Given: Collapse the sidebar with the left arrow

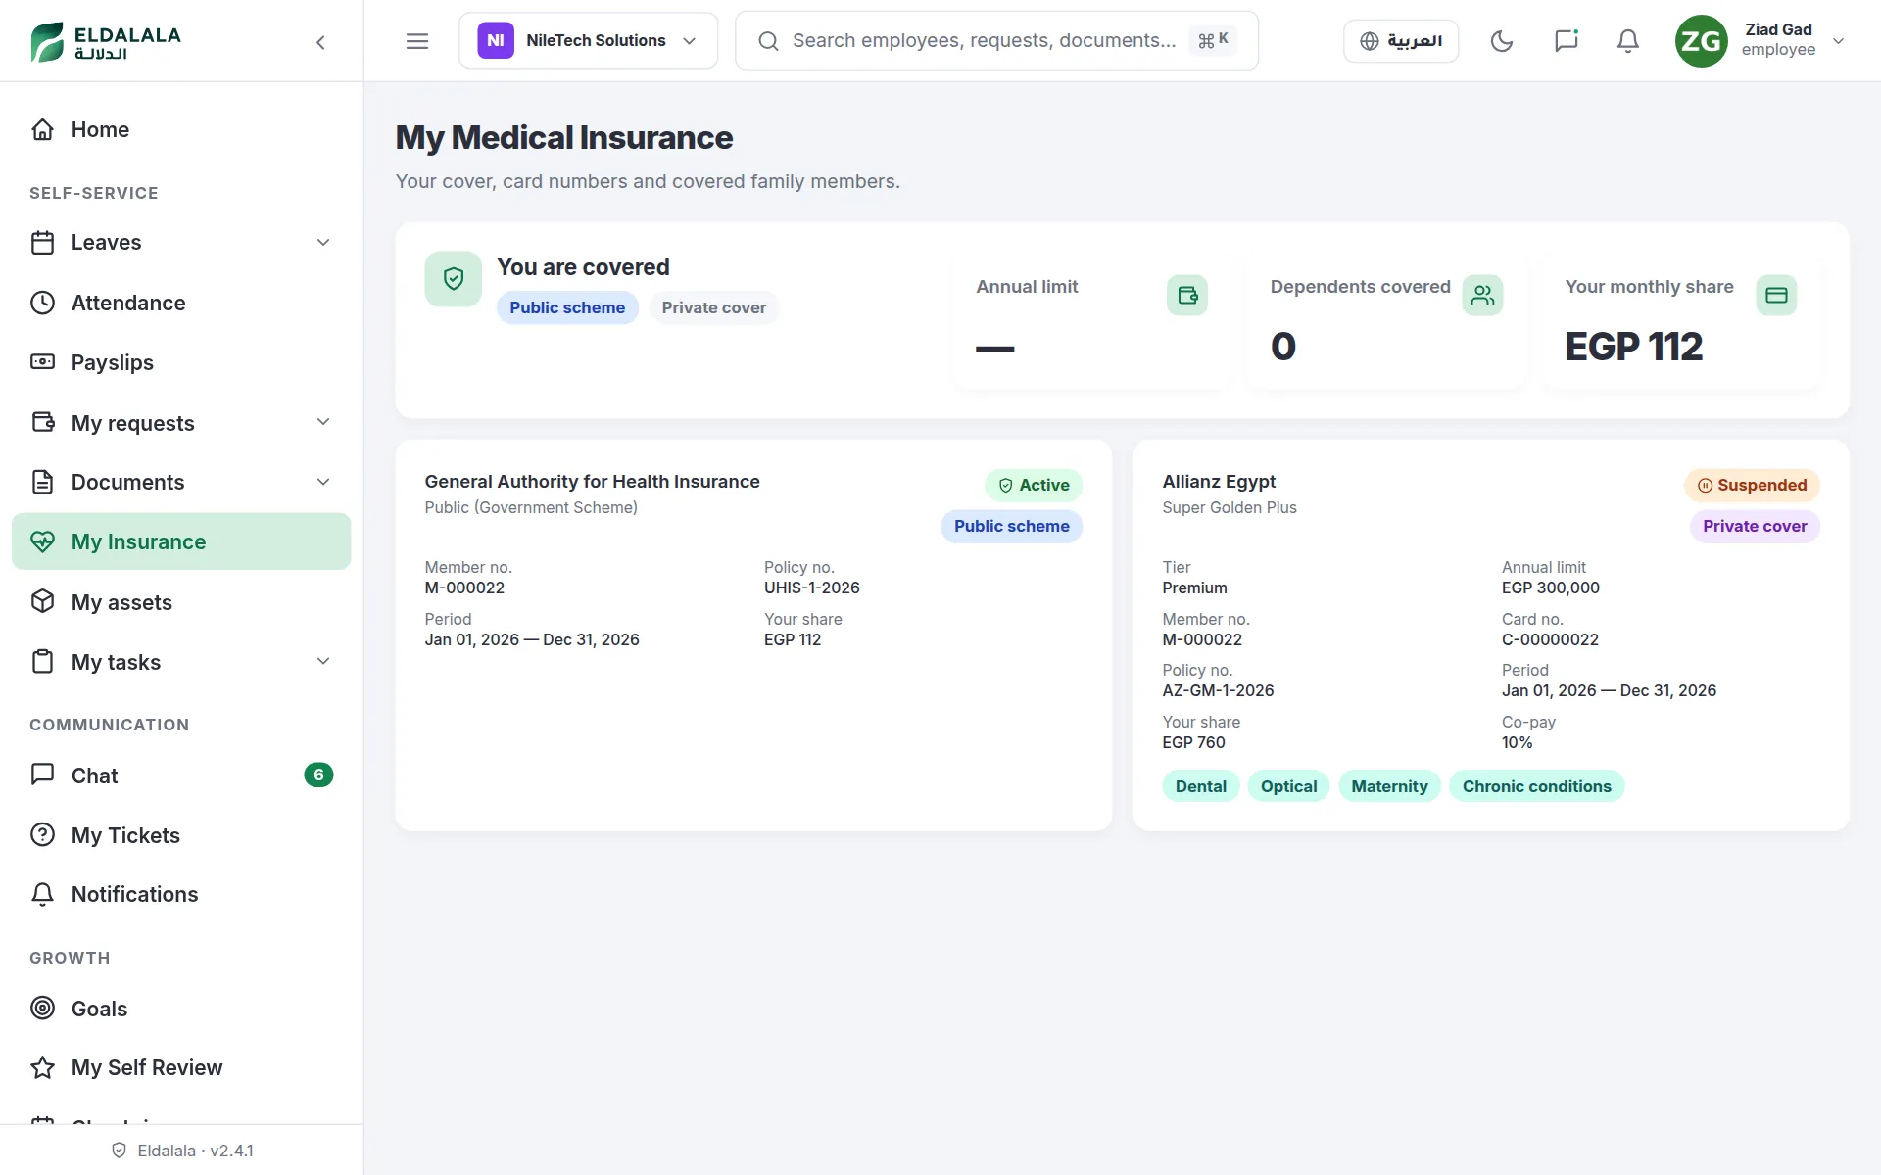Looking at the screenshot, I should (x=320, y=41).
